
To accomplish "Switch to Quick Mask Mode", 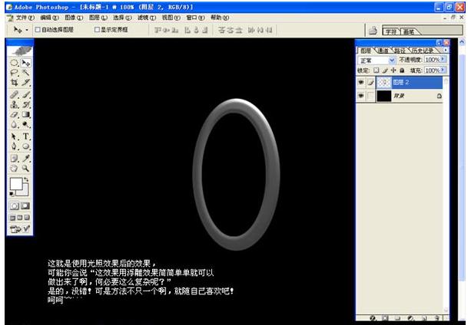I will click(x=26, y=206).
